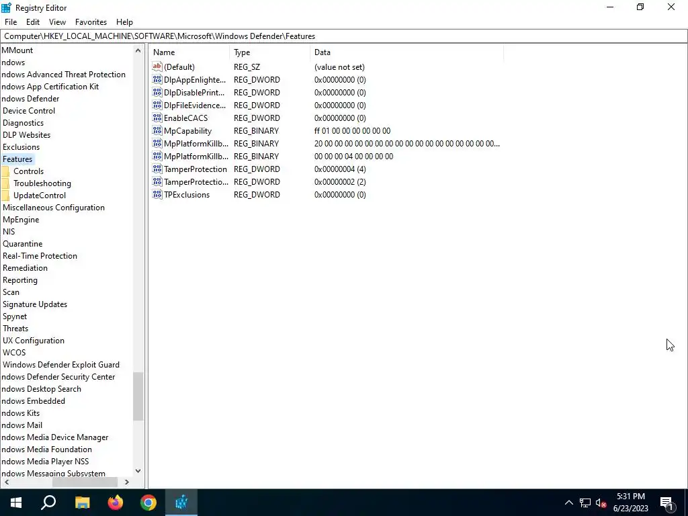
Task: Open the notification center icon
Action: [666, 503]
